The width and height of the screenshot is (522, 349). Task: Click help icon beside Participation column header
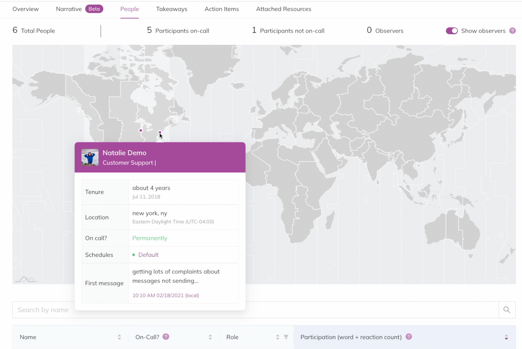point(409,337)
